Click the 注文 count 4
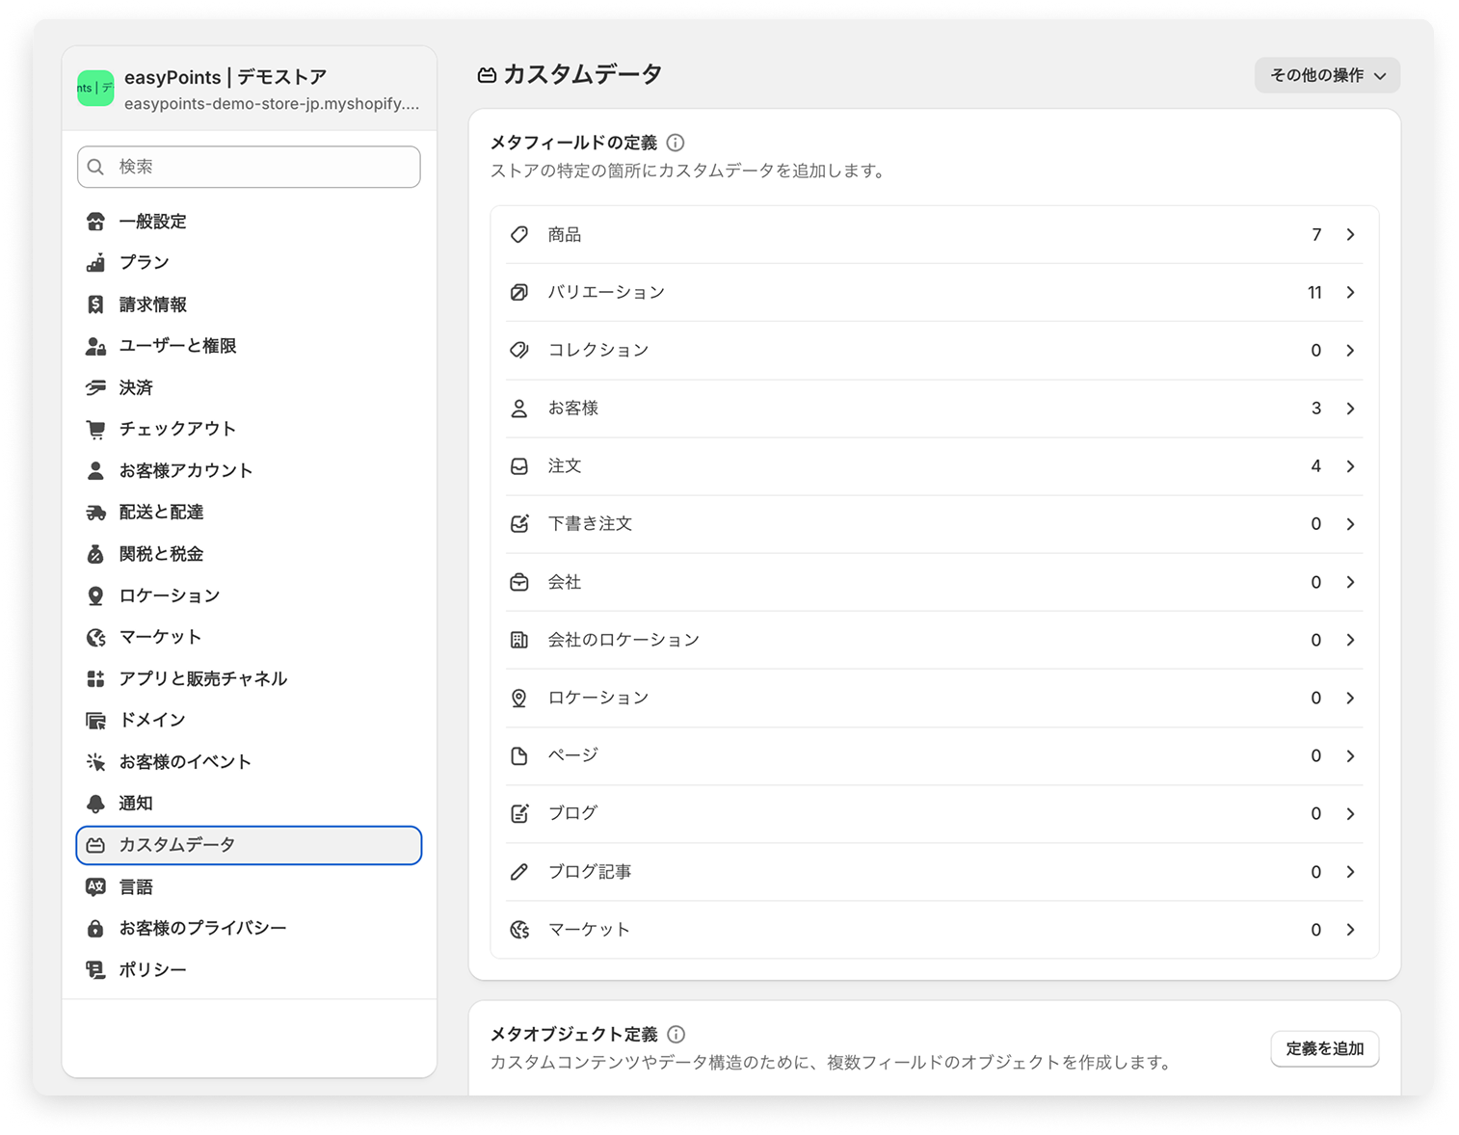Screen dimensions: 1459x1135 (1316, 466)
